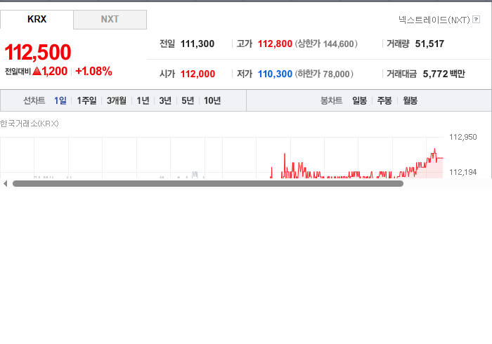The image size is (492, 344).
Task: Click the 넥스트레이드(NXT) link
Action: (x=434, y=20)
